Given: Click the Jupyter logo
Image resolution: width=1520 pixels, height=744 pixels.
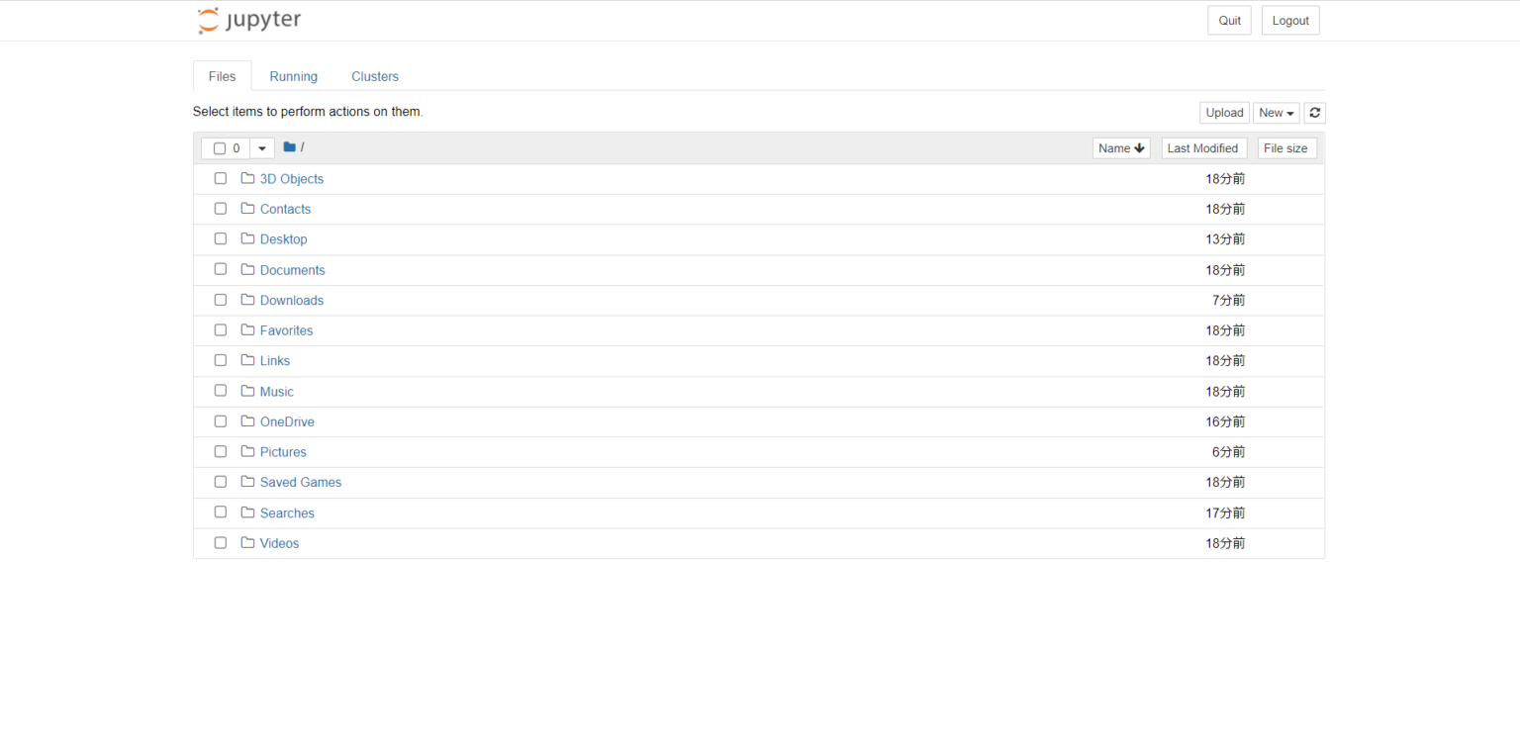Looking at the screenshot, I should coord(247,20).
